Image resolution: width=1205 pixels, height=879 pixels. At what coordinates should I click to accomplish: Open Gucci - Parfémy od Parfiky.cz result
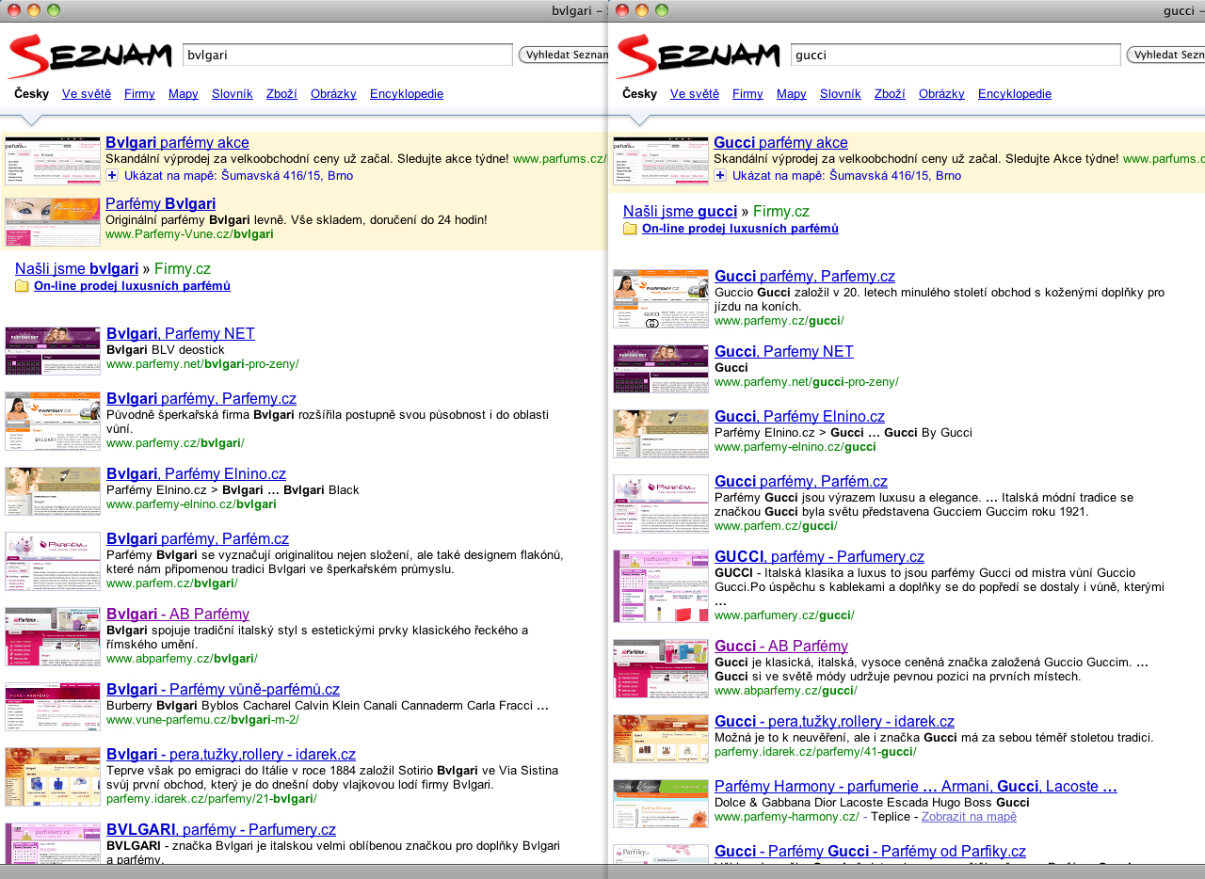(870, 851)
